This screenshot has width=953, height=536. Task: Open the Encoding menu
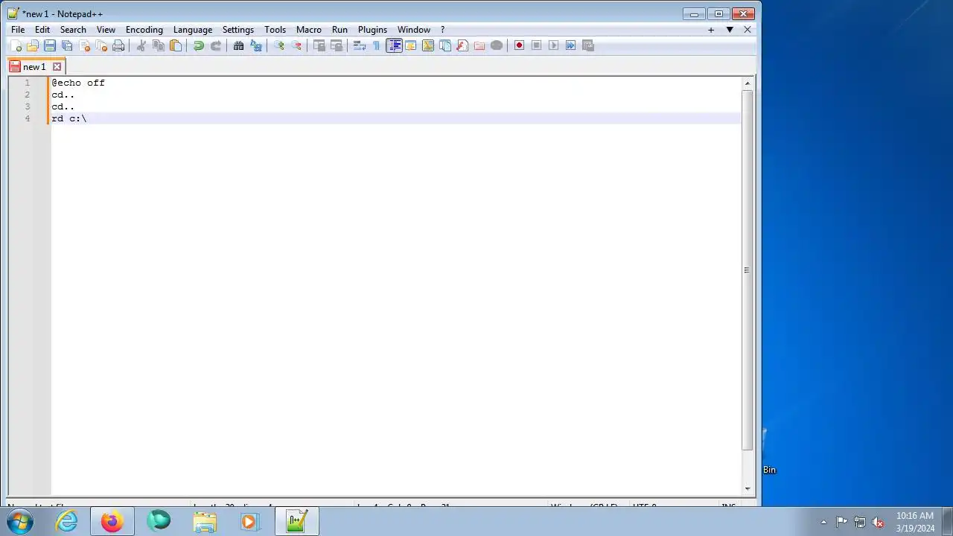[x=144, y=30]
